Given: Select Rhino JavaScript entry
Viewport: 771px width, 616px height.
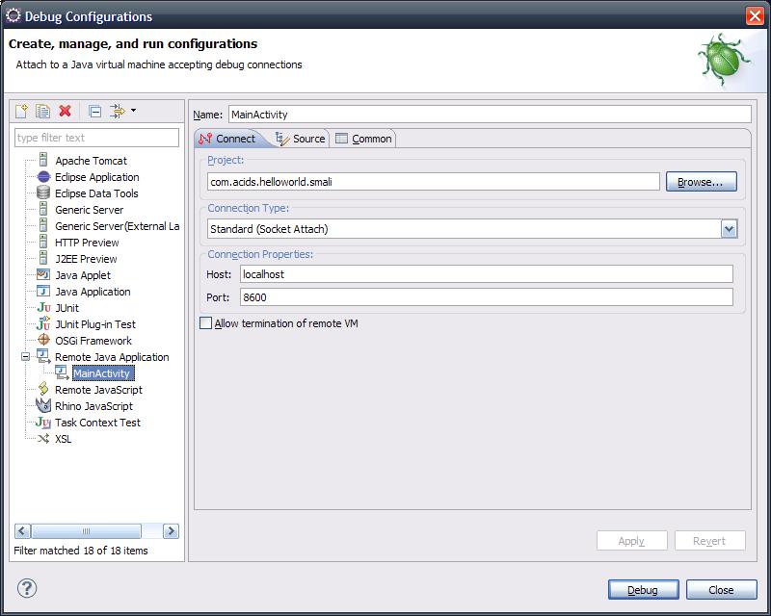Looking at the screenshot, I should point(93,406).
